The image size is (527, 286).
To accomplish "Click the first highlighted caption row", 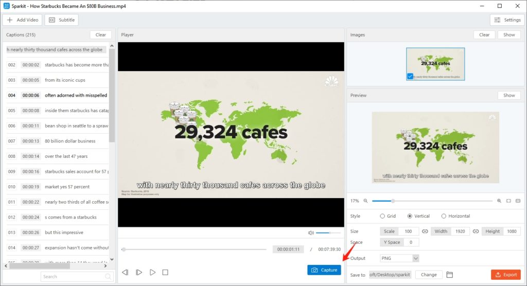I will (x=56, y=50).
